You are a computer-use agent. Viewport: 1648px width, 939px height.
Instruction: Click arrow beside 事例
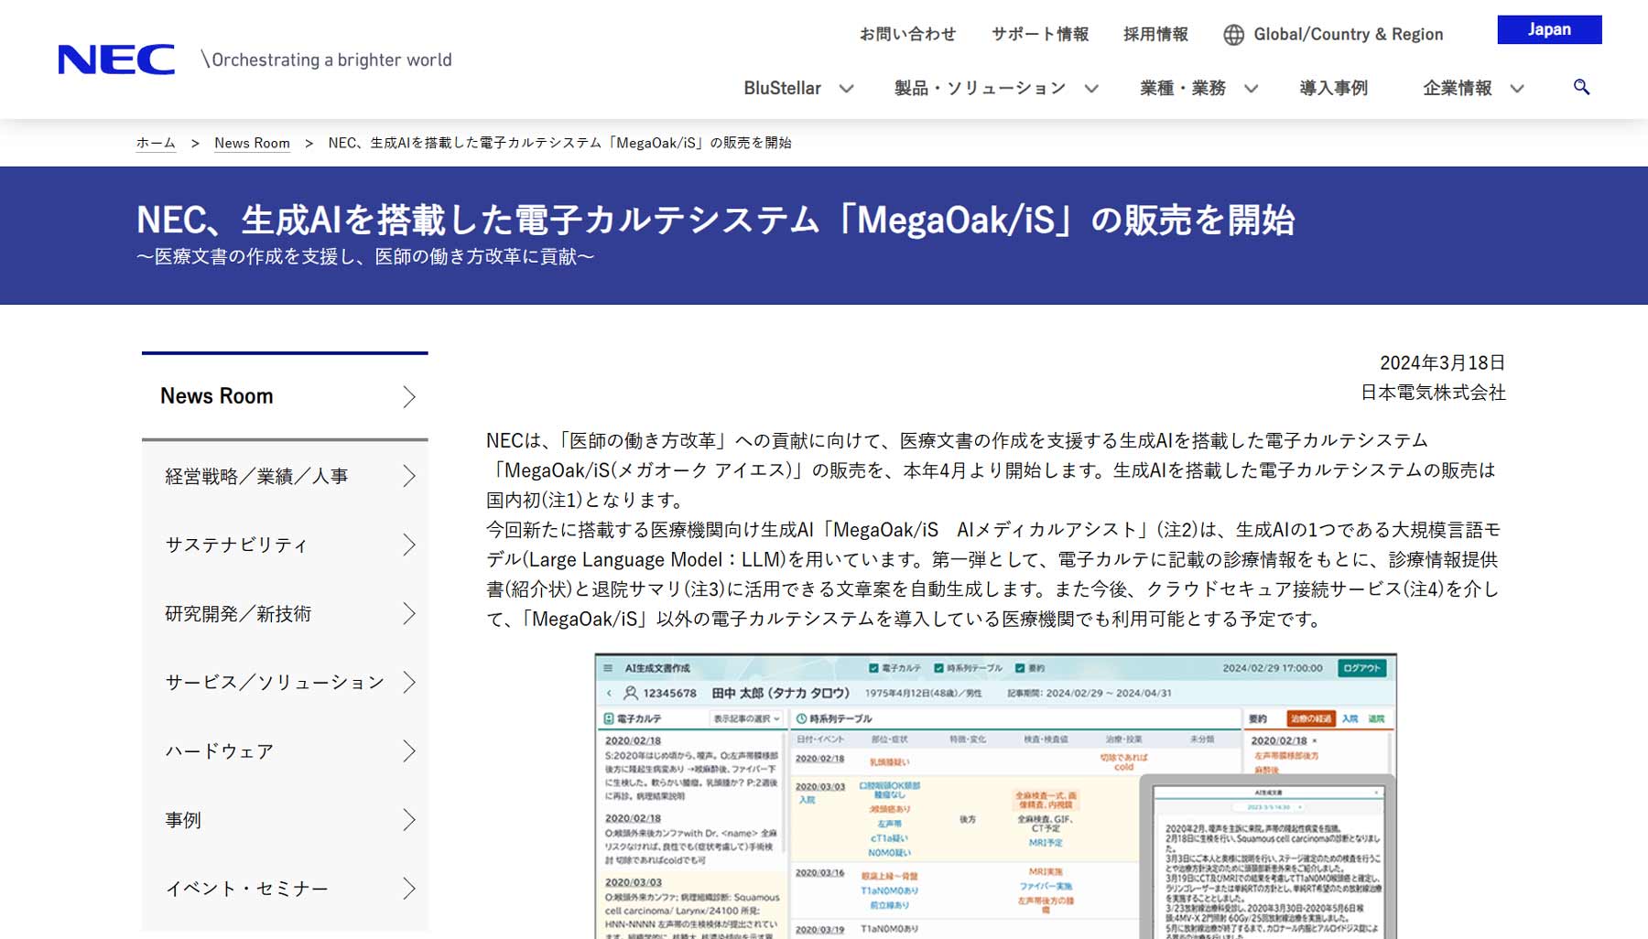pos(409,820)
